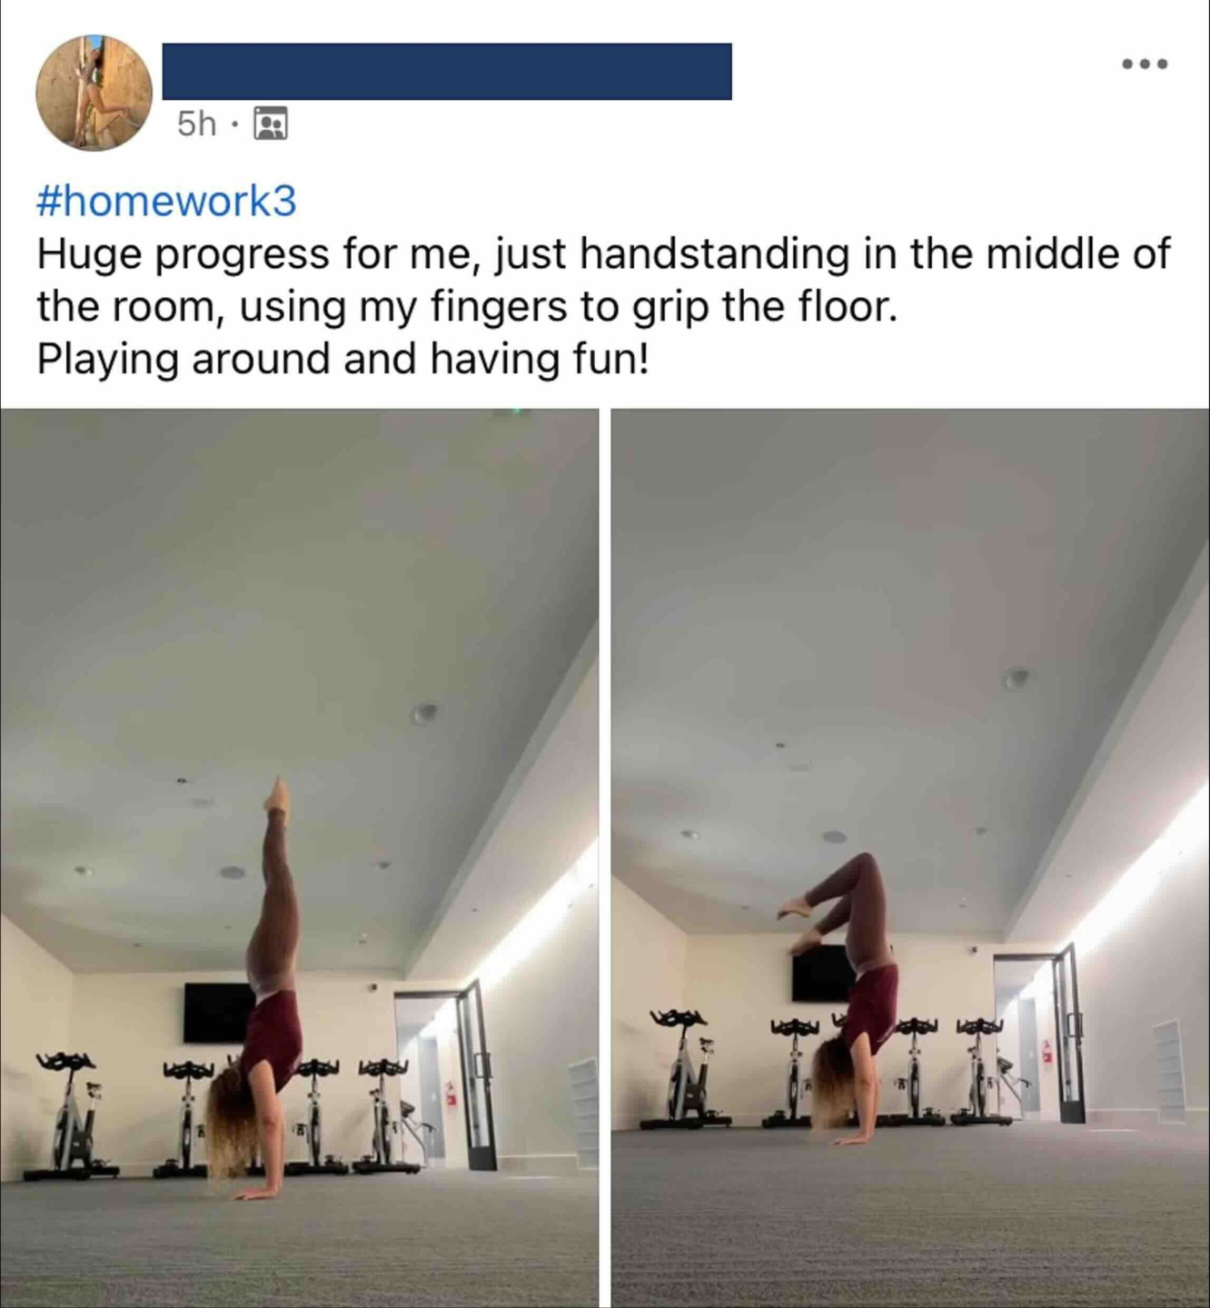Open the three-dot post options menu

(x=1145, y=64)
